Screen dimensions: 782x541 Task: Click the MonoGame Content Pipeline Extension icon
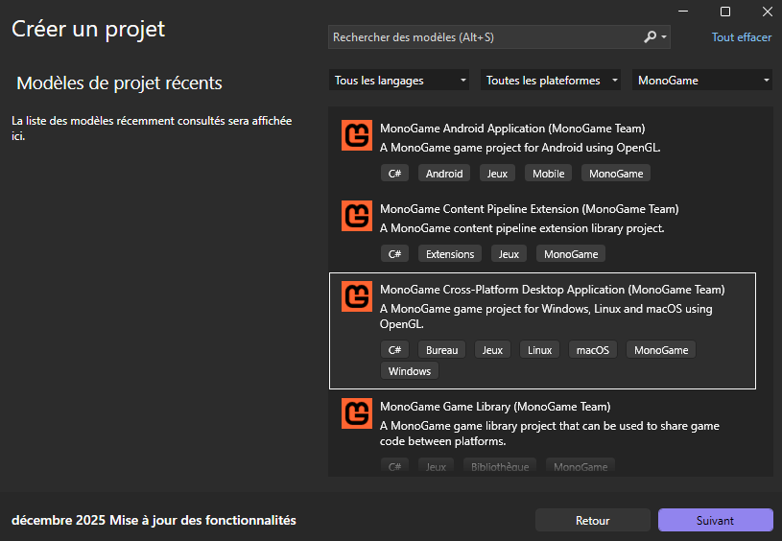tap(357, 216)
